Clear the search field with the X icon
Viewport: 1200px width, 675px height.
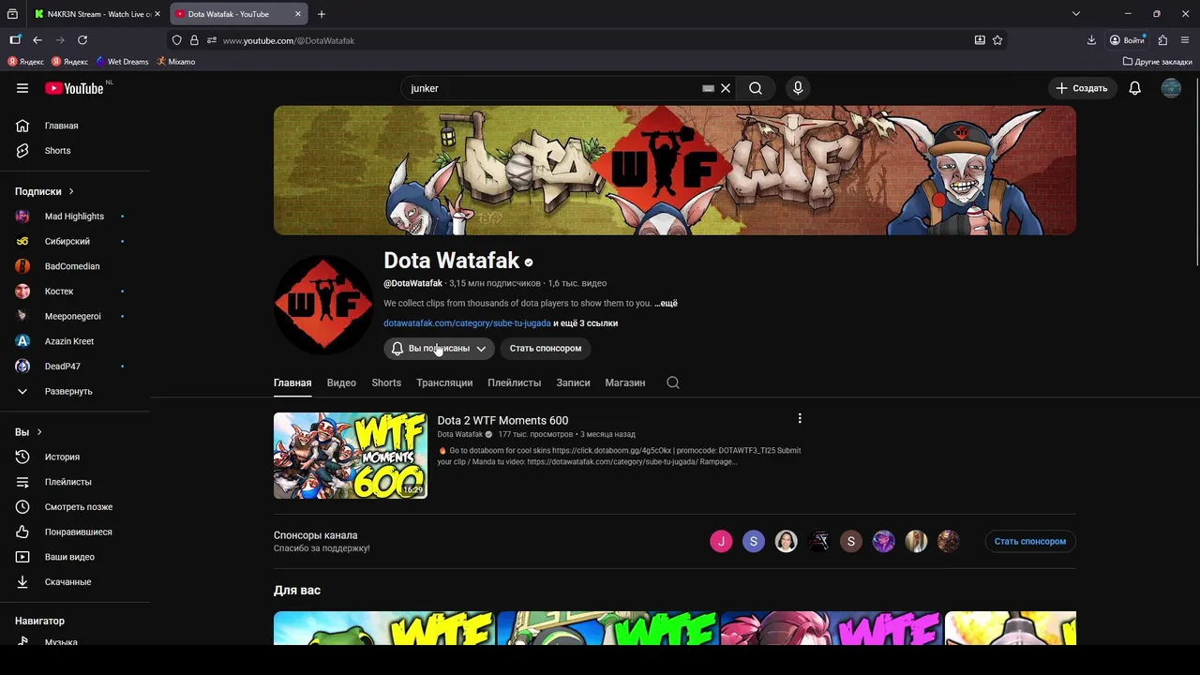(x=726, y=88)
